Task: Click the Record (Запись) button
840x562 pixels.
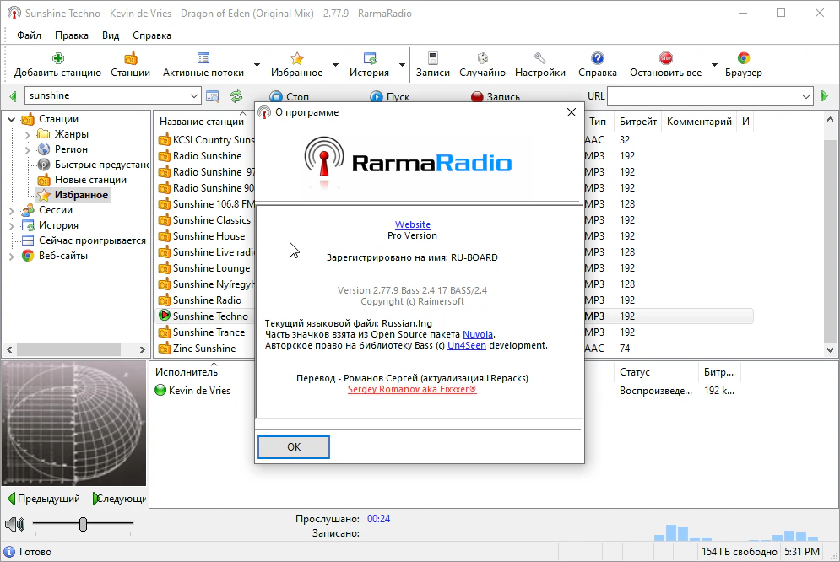Action: (496, 96)
